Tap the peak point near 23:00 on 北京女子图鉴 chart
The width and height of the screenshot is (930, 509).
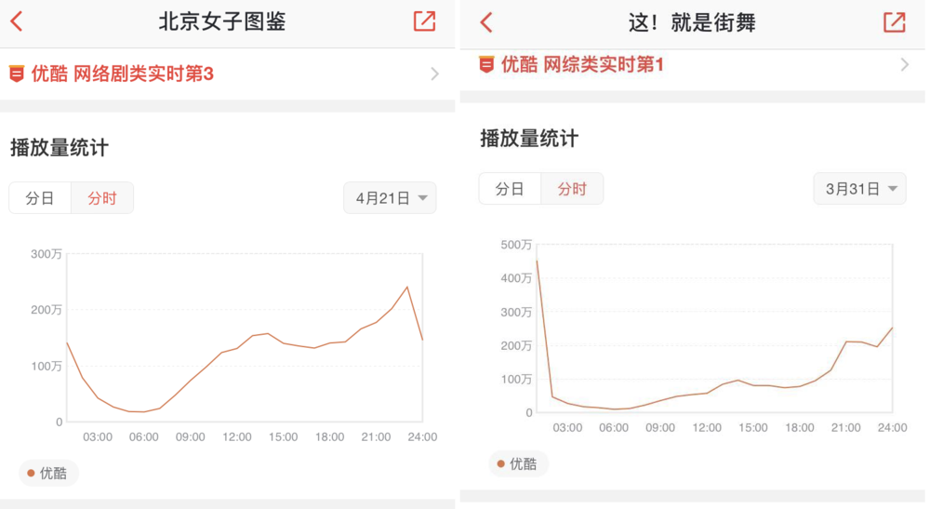click(407, 288)
